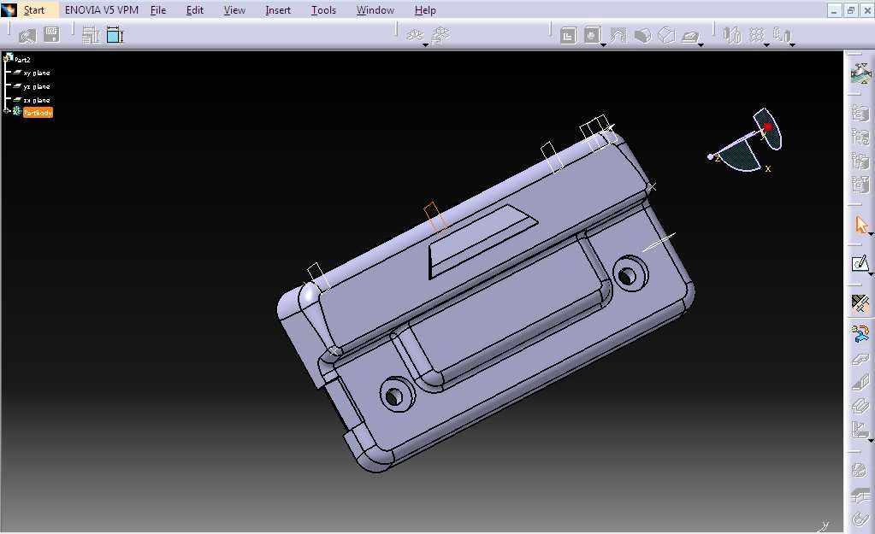The height and width of the screenshot is (534, 875).
Task: Click the greyed L-shaped axis icon
Action: coord(859,430)
